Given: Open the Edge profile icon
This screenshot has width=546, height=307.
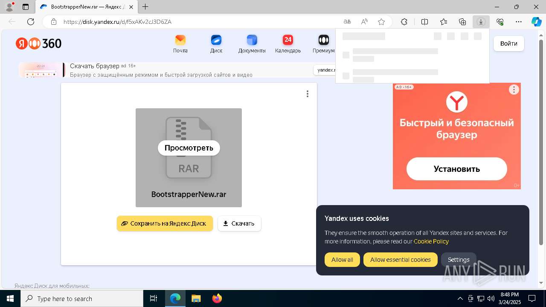Looking at the screenshot, I should (x=9, y=7).
